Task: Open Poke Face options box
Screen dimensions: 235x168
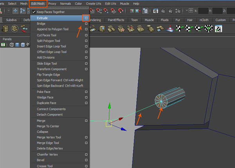Action: tap(86, 92)
